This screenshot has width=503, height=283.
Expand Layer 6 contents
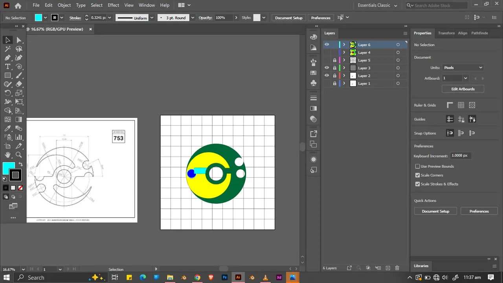pyautogui.click(x=344, y=44)
